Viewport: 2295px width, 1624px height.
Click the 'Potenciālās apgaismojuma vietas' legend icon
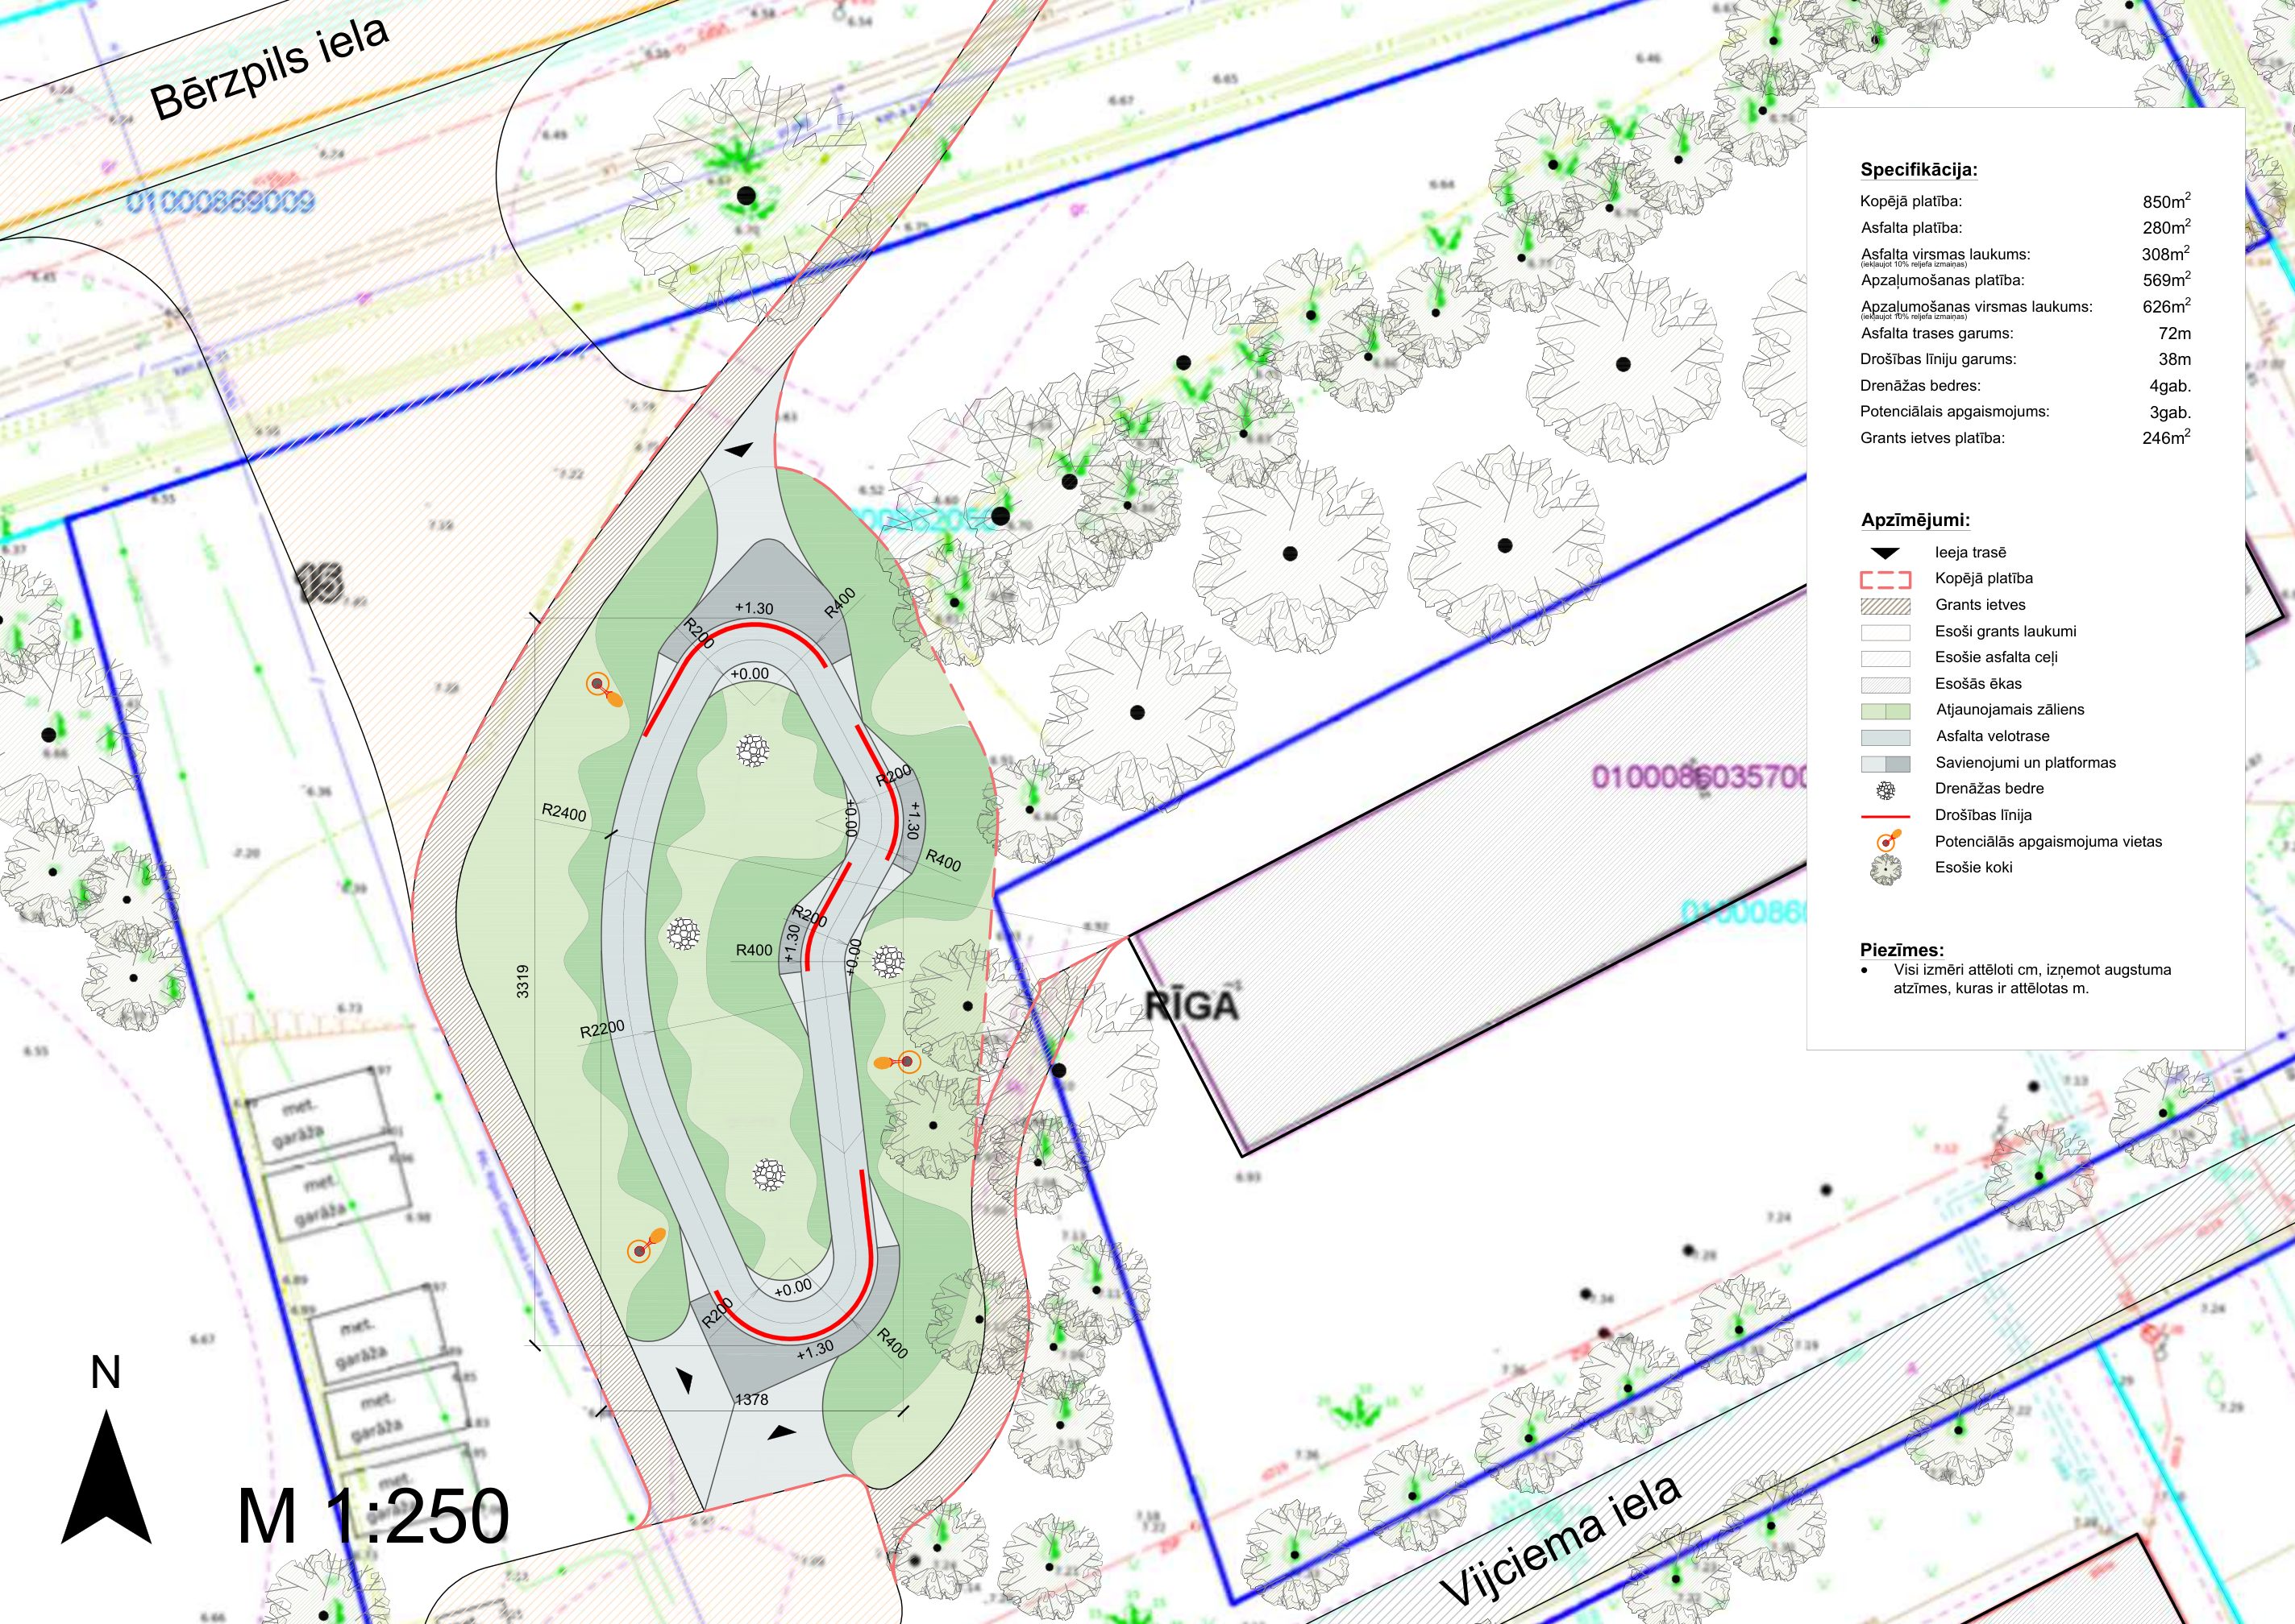point(1887,841)
